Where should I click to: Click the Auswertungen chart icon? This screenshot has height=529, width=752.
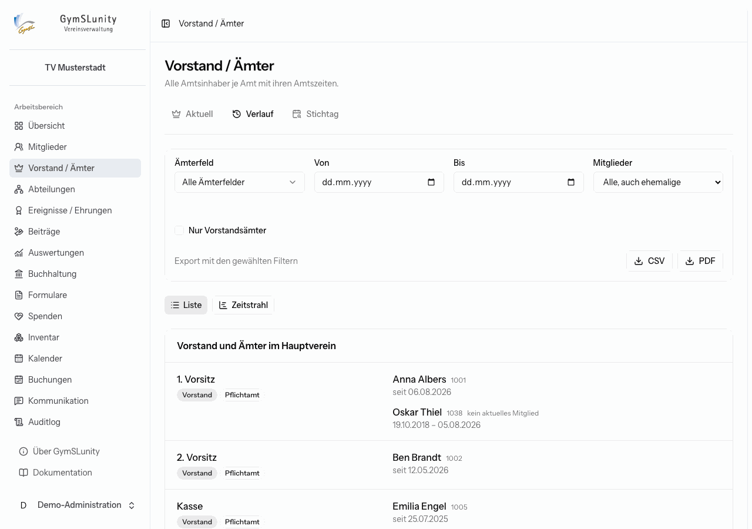[x=19, y=253]
